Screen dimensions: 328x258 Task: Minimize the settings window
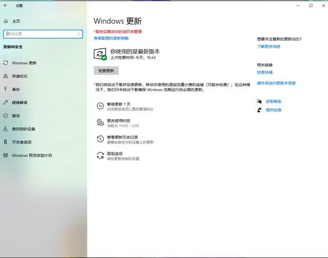pos(298,6)
